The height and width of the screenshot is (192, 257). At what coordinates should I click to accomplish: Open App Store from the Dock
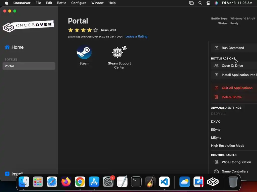coord(94,182)
